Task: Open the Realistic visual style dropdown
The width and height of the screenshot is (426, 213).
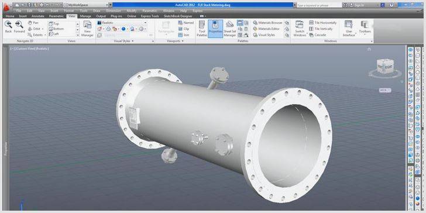Action: tap(122, 23)
